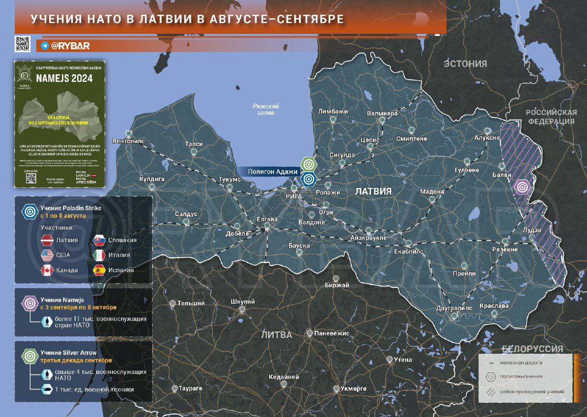Screen dimensions: 587x417
Task: Open the NAMEJS 2024 poster thumbnail
Action: [x=60, y=124]
